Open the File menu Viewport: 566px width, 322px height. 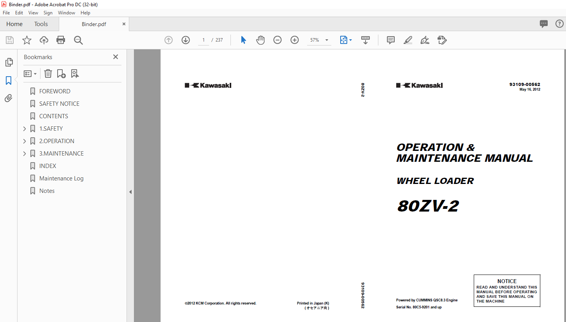click(x=6, y=13)
